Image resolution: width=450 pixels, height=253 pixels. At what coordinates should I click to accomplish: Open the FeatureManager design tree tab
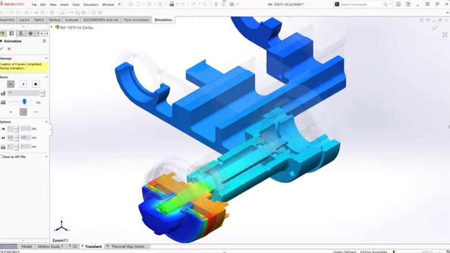click(x=2, y=33)
